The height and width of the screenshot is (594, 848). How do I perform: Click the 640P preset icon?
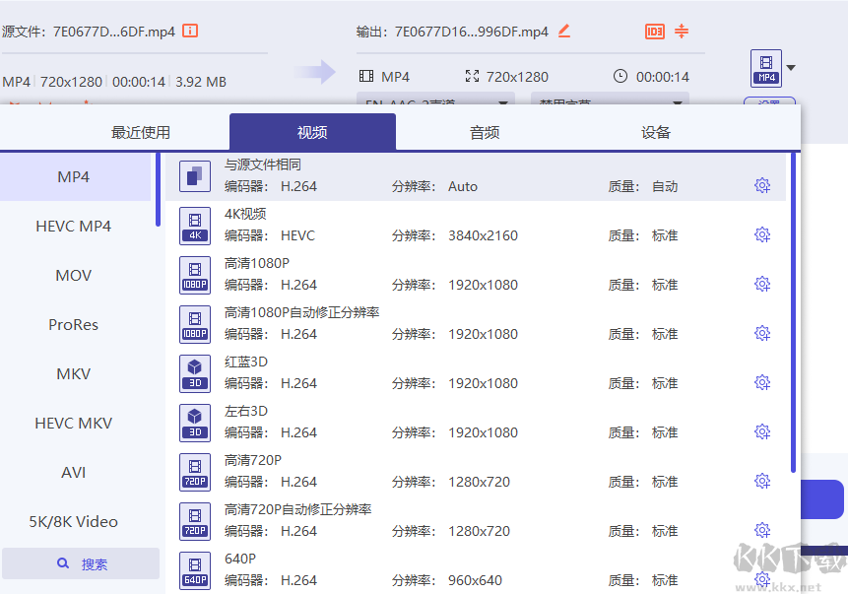(x=194, y=570)
